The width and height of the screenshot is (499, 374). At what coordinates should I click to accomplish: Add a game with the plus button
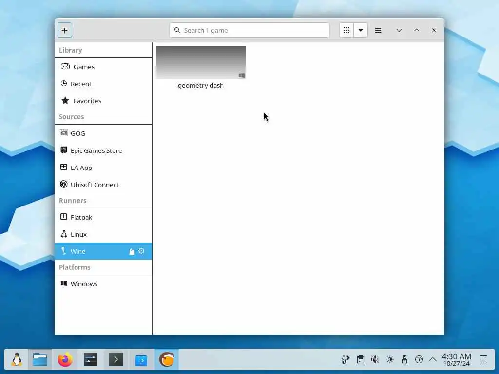[65, 31]
